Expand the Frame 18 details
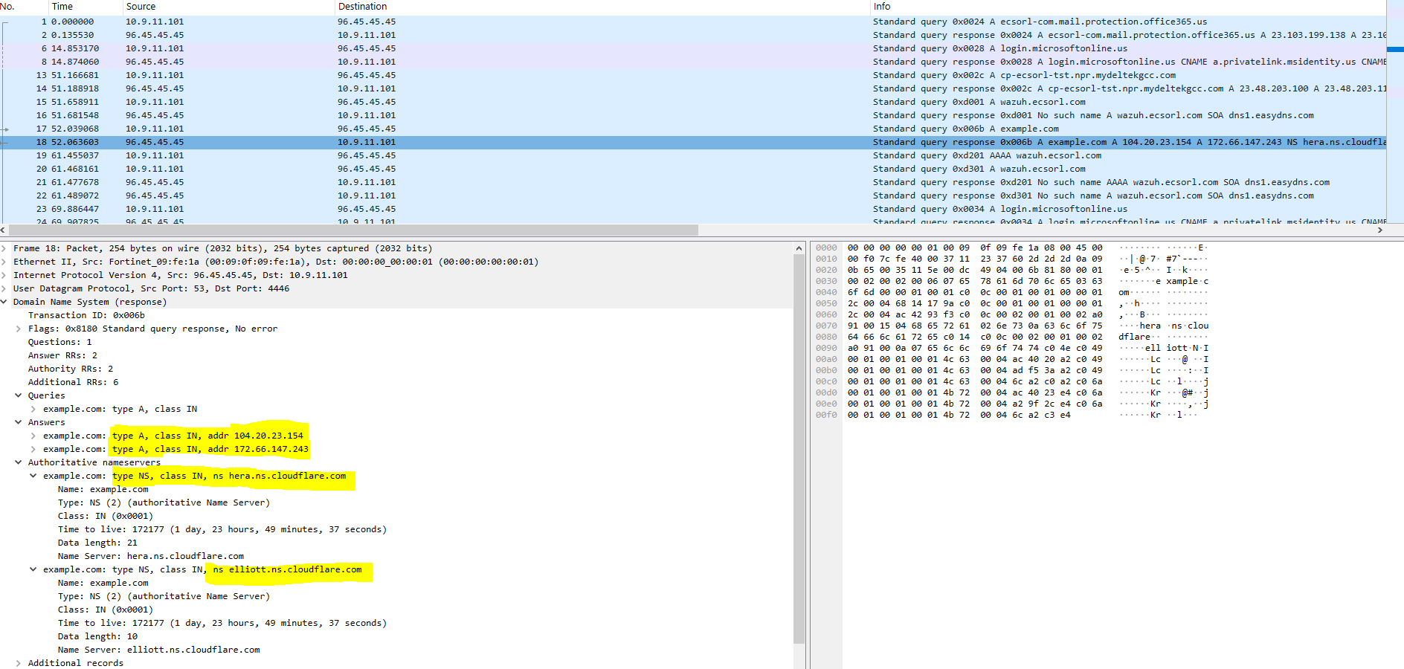 pos(4,248)
